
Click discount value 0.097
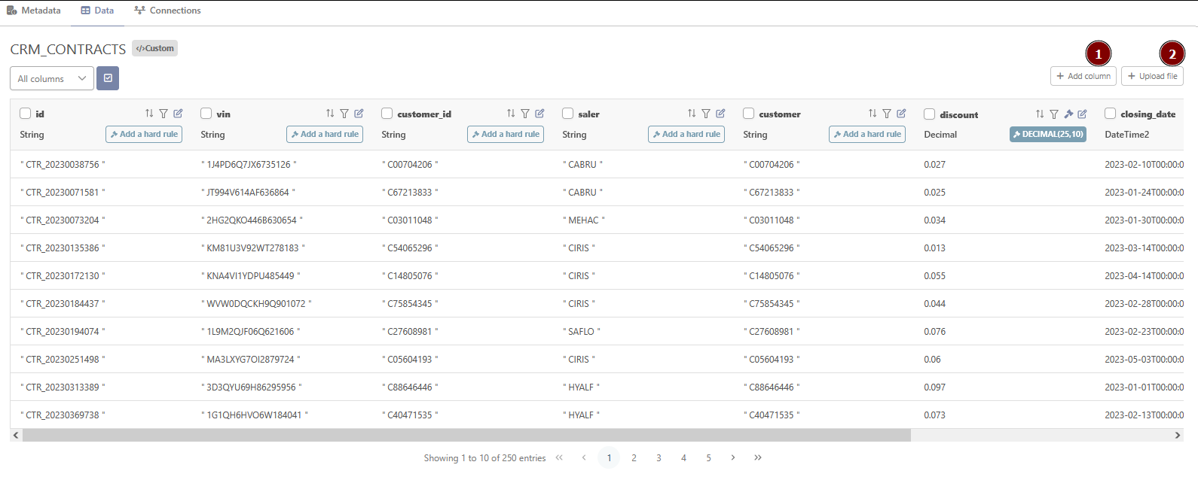(934, 387)
